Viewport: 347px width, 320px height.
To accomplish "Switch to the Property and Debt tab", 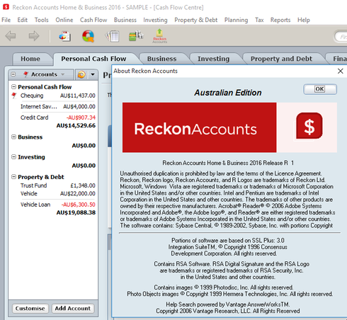I will pos(281,59).
